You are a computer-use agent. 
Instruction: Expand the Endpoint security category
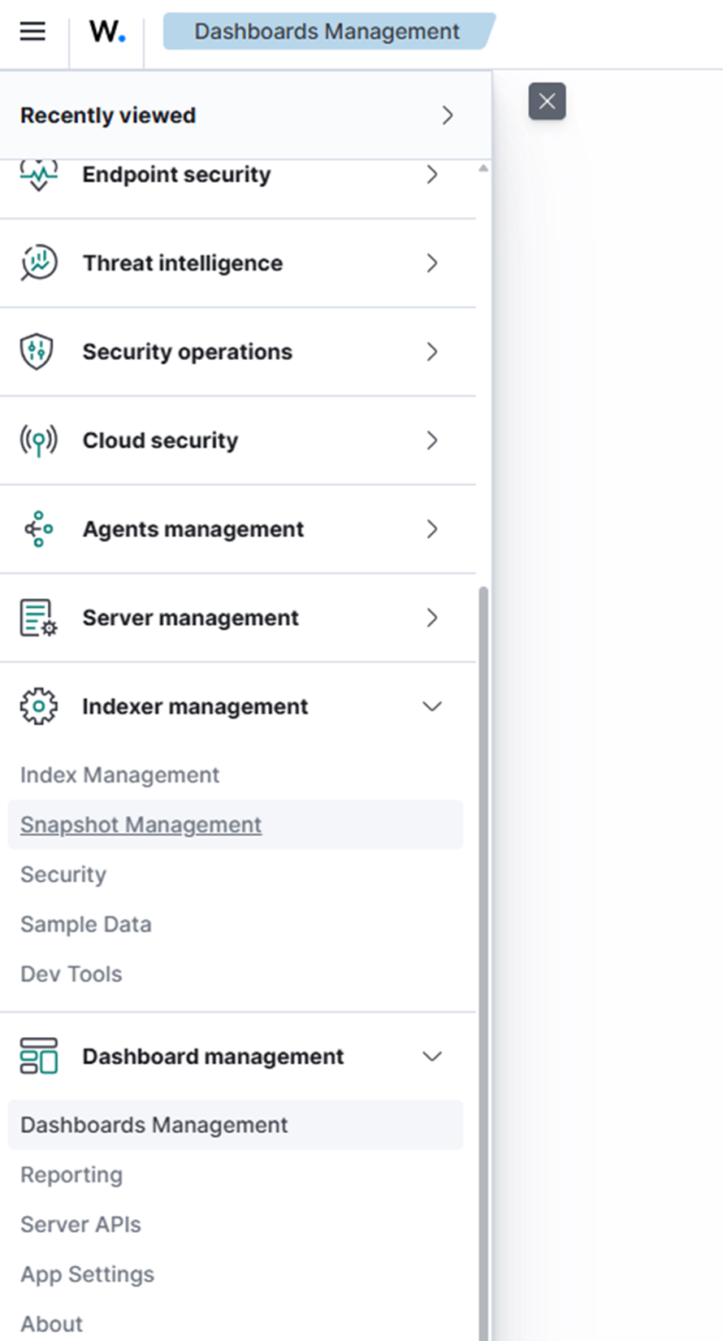point(431,175)
